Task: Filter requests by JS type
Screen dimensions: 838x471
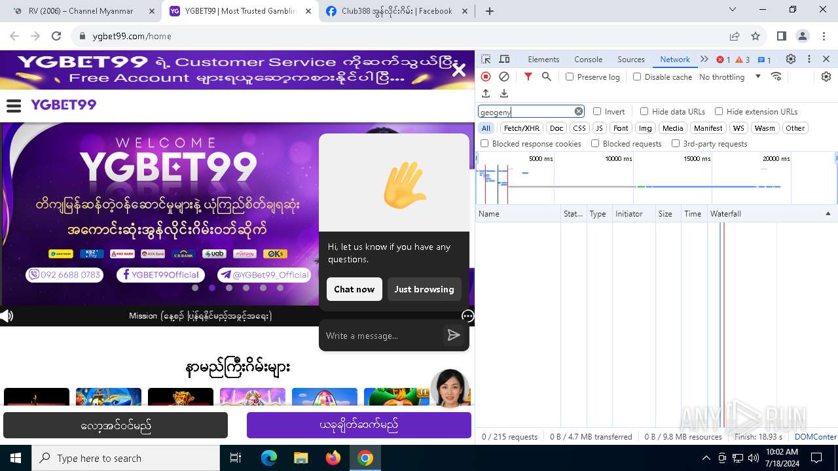Action: coord(599,128)
